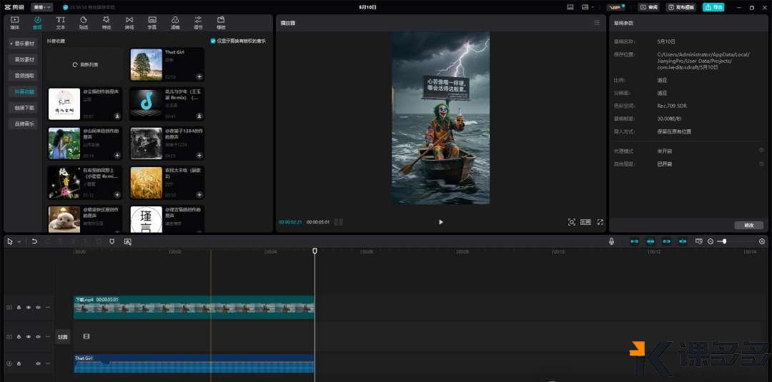The image size is (772, 382).
Task: Uncheck the show only authorized music checkbox
Action: coord(213,41)
